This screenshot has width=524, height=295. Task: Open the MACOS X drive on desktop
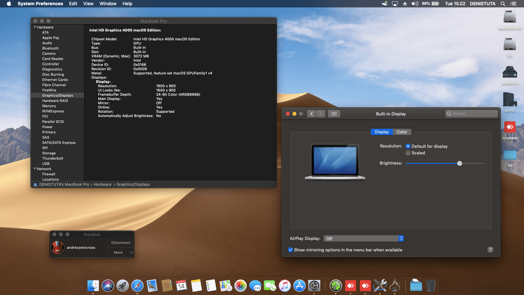[x=510, y=72]
